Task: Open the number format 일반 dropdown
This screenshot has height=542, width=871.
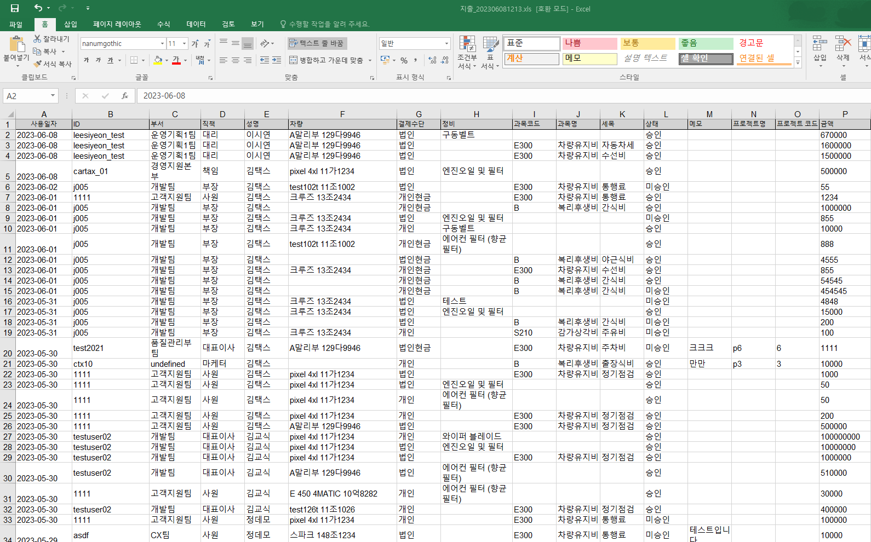Action: [x=446, y=43]
